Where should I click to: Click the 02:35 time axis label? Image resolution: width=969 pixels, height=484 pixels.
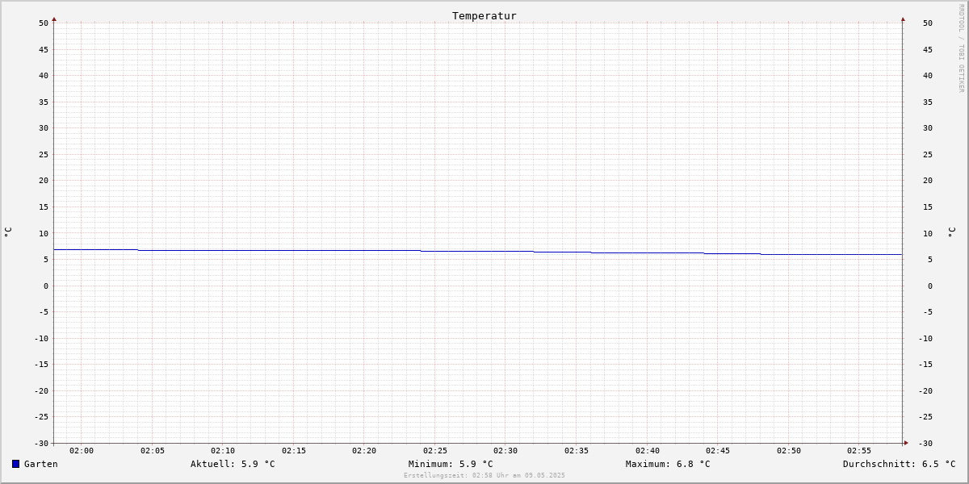(577, 450)
